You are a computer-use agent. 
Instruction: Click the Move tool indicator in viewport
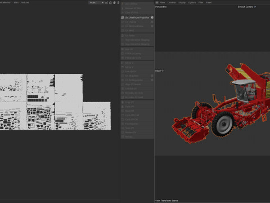159,71
